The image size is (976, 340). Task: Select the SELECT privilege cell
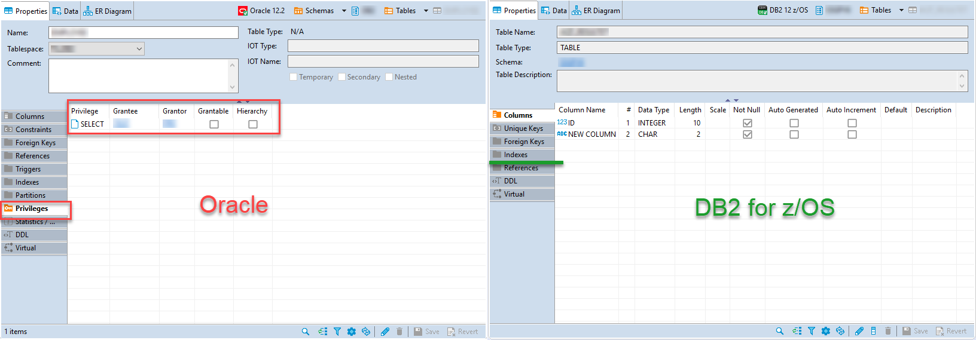[88, 124]
